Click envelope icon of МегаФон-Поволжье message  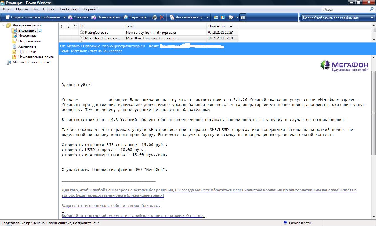tap(82, 38)
